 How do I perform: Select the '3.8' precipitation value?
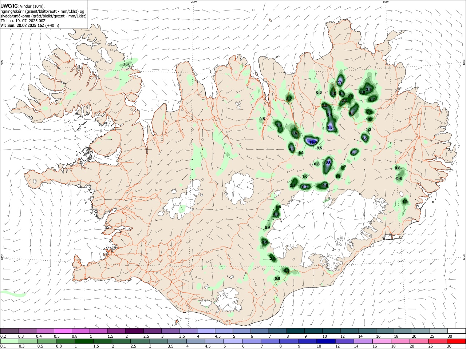click(333, 93)
